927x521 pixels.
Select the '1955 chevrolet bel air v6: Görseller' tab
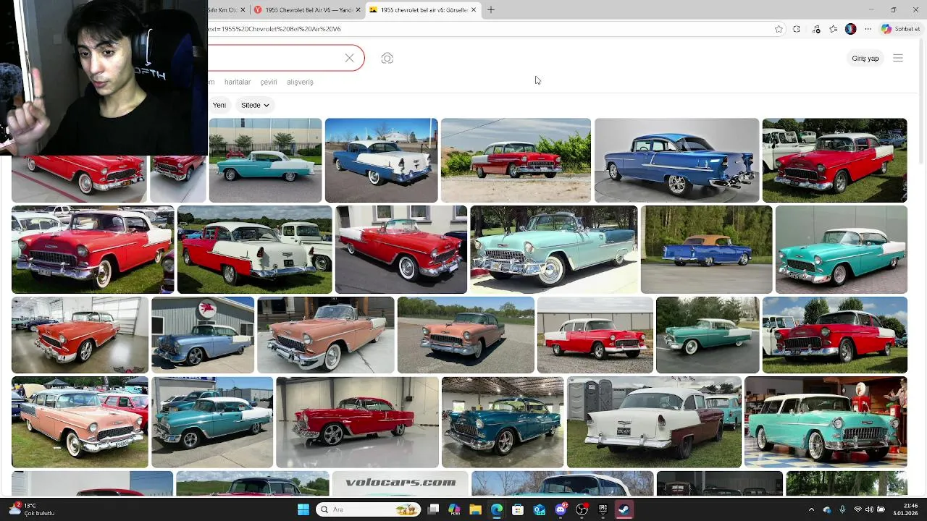coord(423,9)
